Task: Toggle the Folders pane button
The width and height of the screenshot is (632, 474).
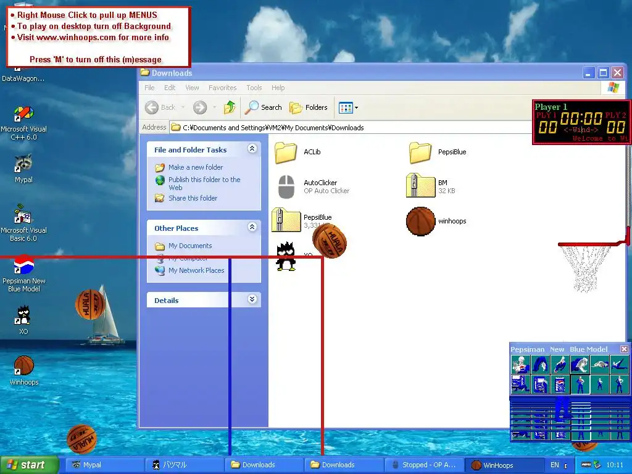Action: [309, 107]
